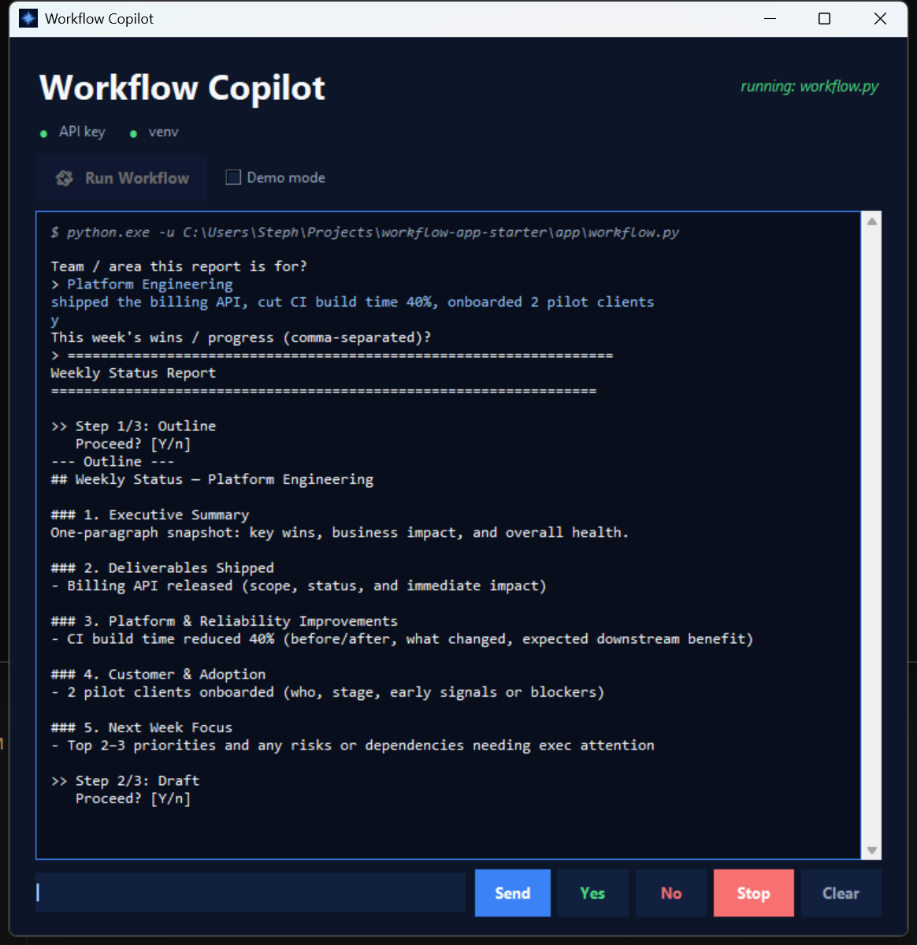Screen dimensions: 917x945
Task: Click the python.exe command line text
Action: pos(365,233)
